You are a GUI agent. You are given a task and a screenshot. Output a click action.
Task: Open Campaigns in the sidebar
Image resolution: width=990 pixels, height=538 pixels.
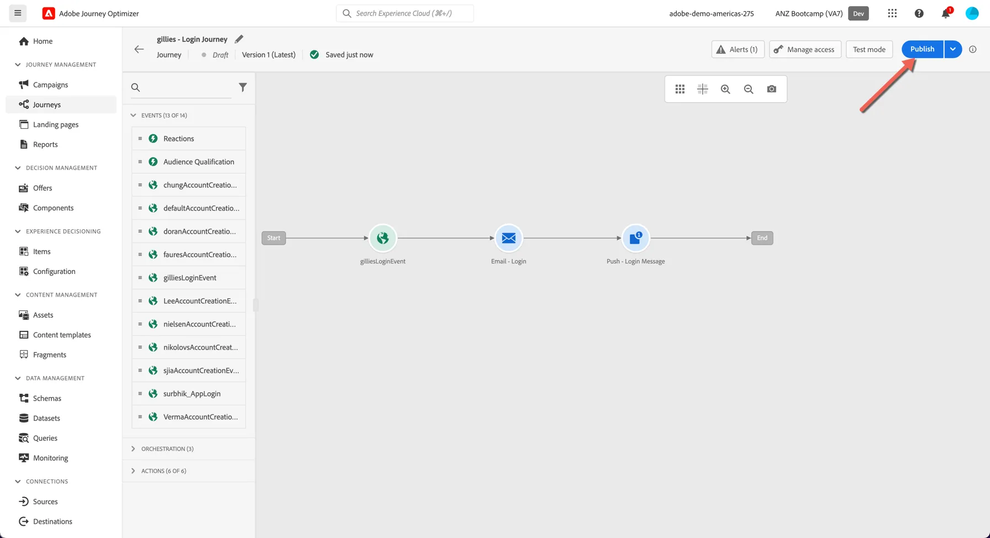(x=61, y=85)
